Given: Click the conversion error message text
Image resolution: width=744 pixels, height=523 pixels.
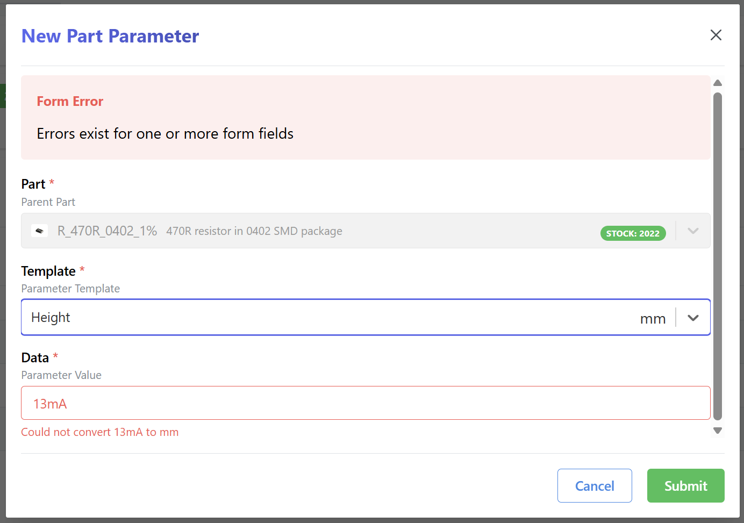Looking at the screenshot, I should point(99,432).
